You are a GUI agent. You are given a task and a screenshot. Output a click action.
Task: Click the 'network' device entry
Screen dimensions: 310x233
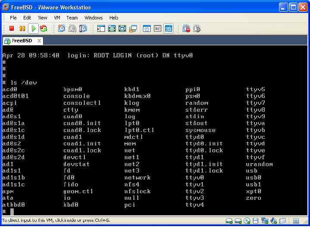tap(137, 177)
